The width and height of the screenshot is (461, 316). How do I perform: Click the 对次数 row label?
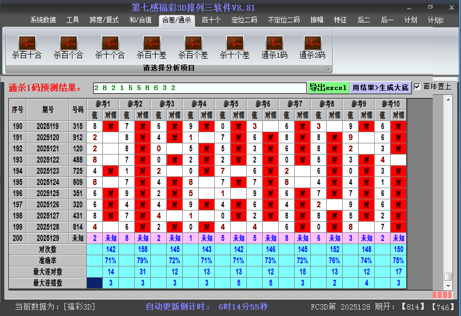click(47, 249)
